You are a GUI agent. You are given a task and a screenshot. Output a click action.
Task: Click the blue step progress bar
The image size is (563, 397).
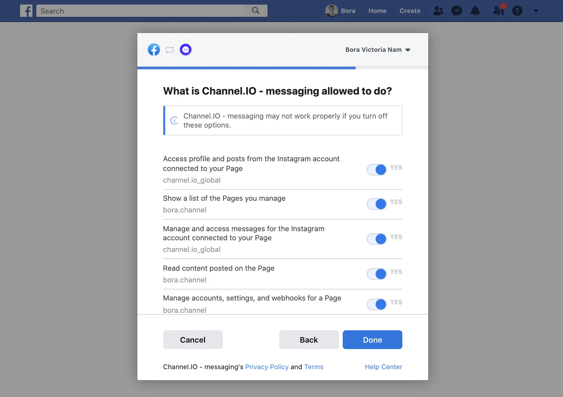(x=247, y=68)
